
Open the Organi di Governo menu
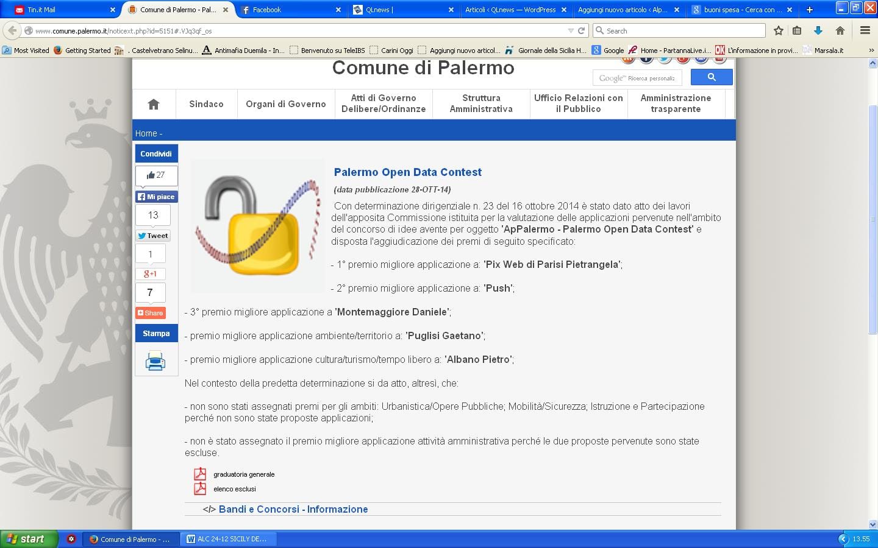click(x=286, y=104)
